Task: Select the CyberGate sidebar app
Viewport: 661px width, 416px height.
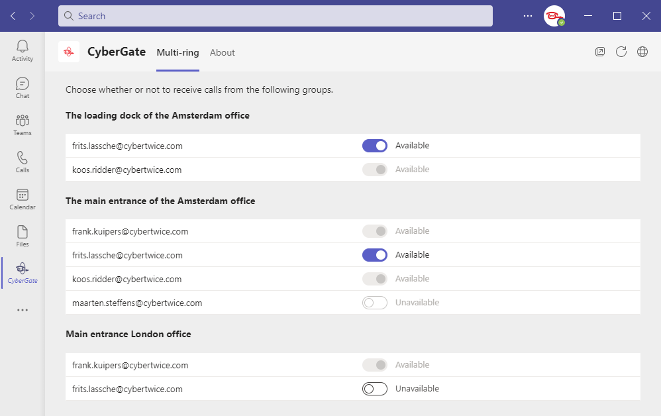Action: (x=23, y=273)
